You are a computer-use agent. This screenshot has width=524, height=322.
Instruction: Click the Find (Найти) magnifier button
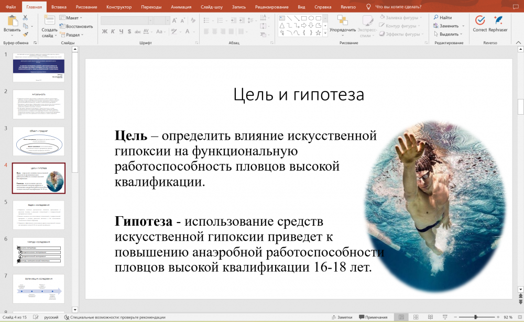tap(443, 17)
